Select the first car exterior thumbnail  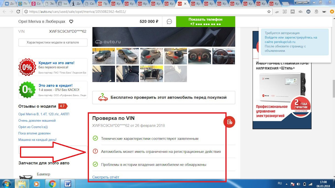104,56
